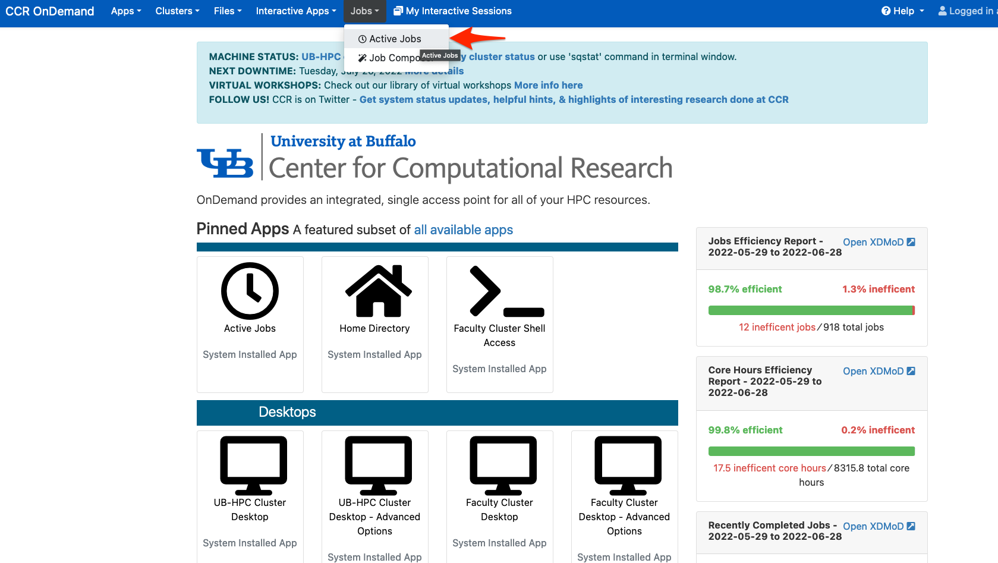Go to CCR OnDemand home
This screenshot has height=563, width=998.
(x=50, y=11)
